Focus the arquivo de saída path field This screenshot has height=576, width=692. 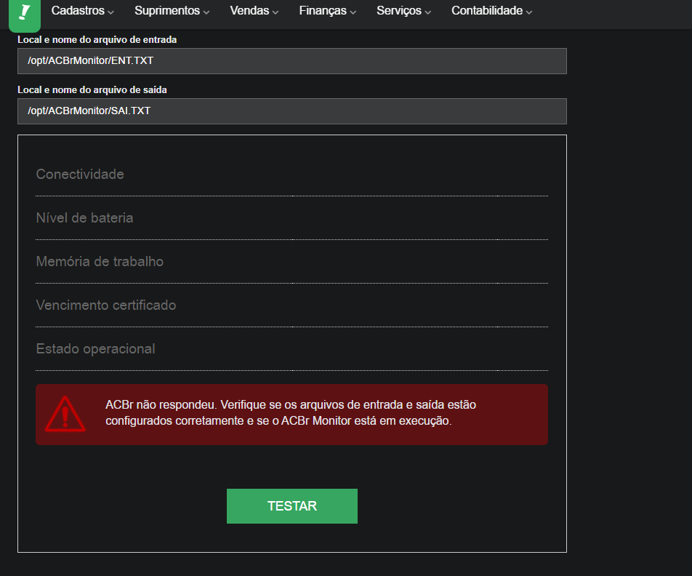291,111
